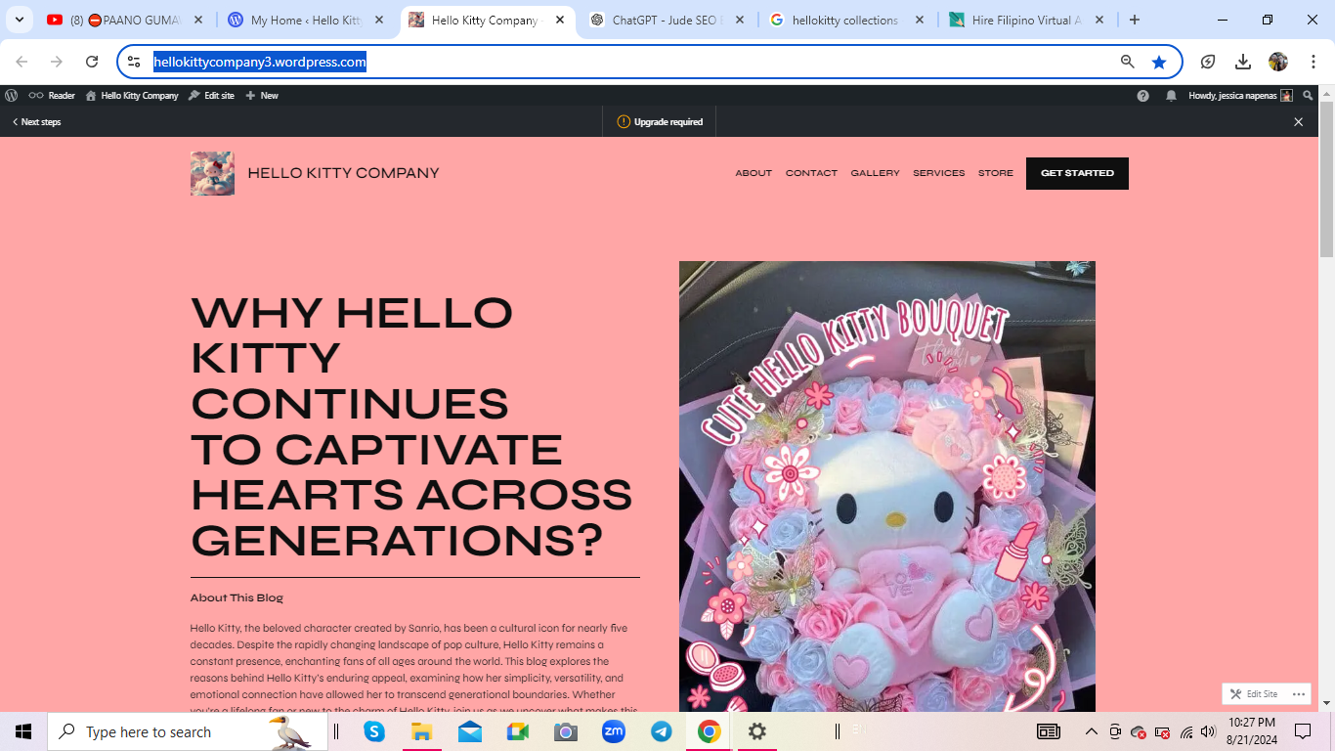The width and height of the screenshot is (1335, 751).
Task: Close the ChatGPT tab
Action: pos(739,20)
